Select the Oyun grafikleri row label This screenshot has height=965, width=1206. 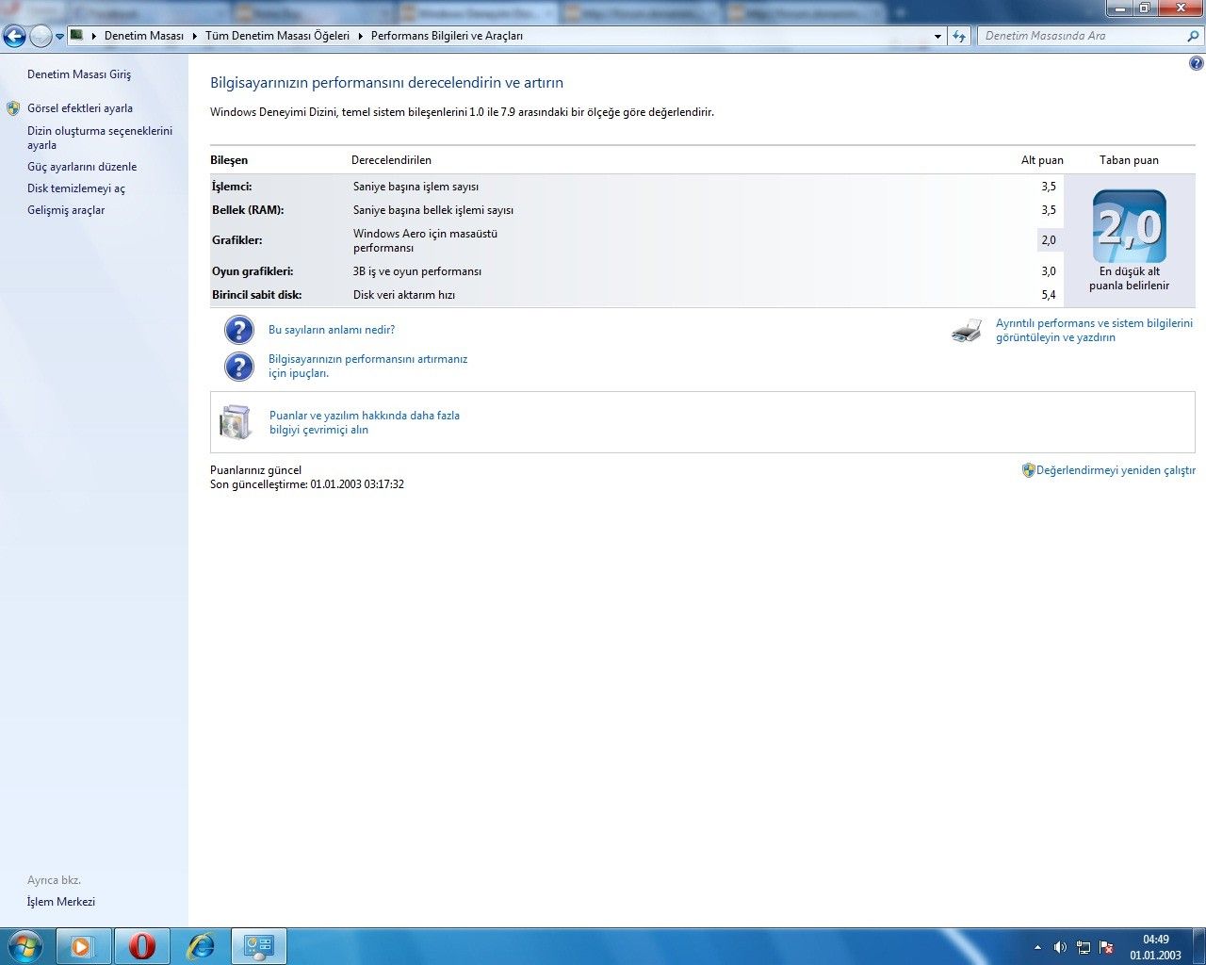tap(253, 271)
